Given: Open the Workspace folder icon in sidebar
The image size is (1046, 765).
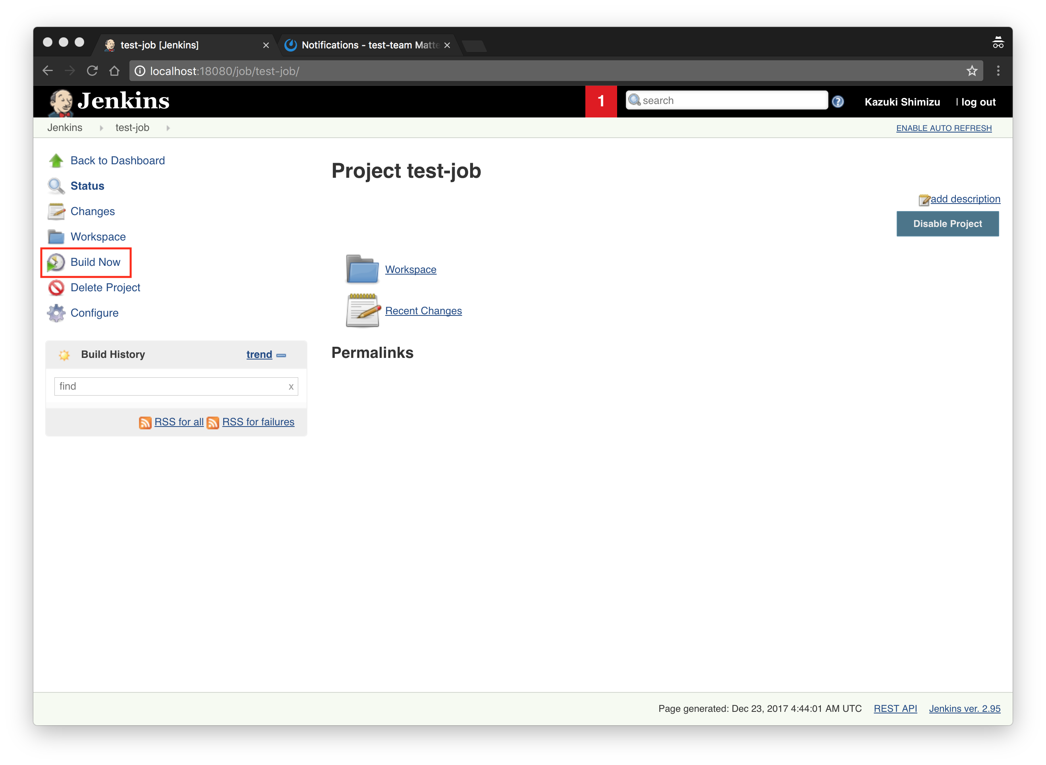Looking at the screenshot, I should [x=56, y=236].
